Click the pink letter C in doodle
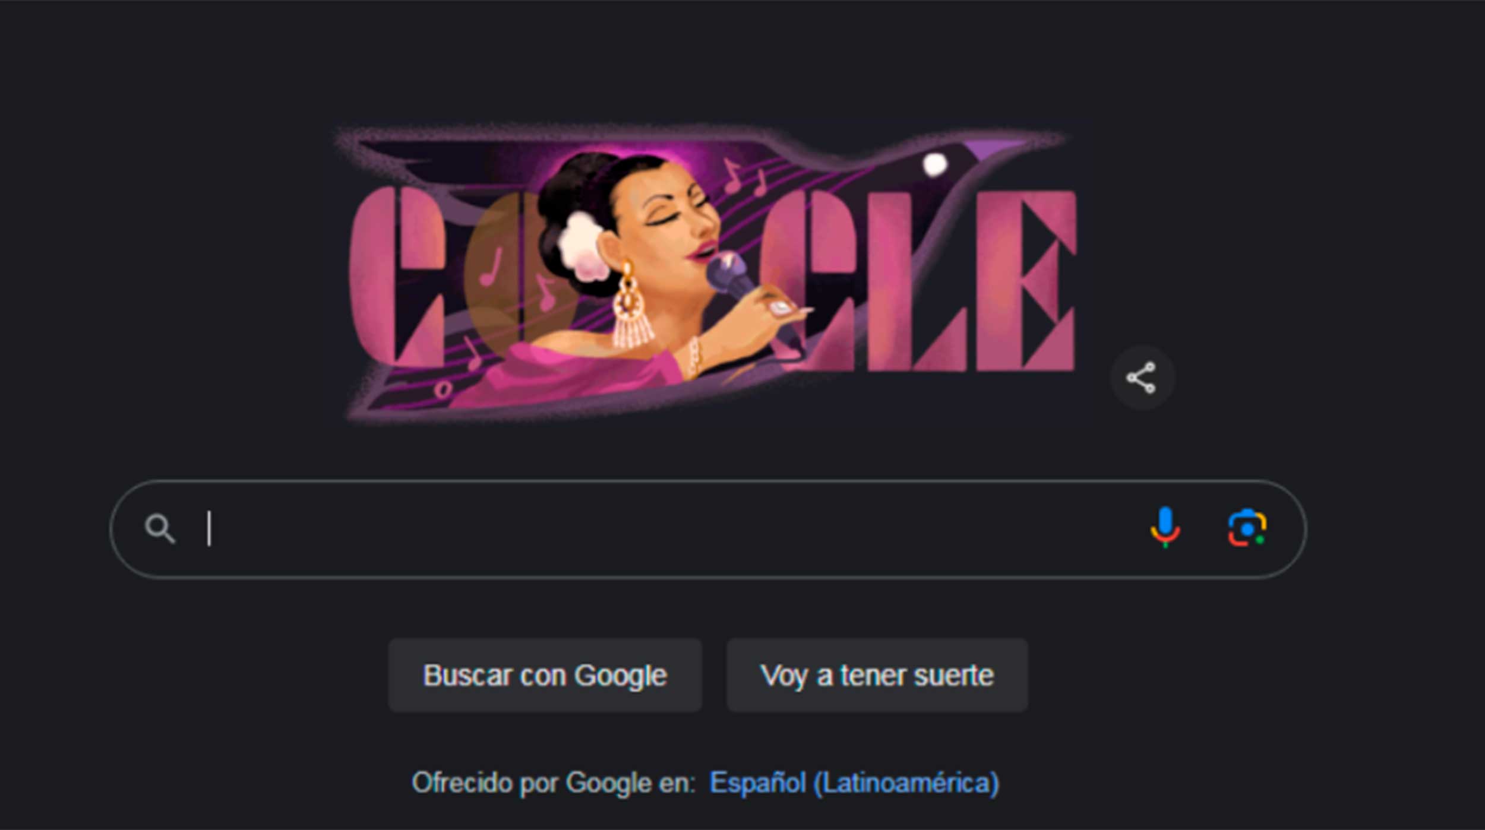This screenshot has width=1485, height=830. (397, 277)
